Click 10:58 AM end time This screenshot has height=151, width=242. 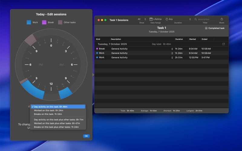pyautogui.click(x=206, y=49)
